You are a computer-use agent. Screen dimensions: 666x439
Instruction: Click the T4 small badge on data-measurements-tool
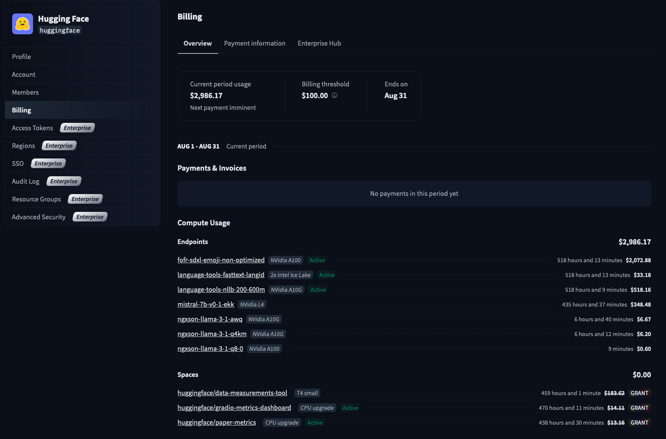point(307,393)
